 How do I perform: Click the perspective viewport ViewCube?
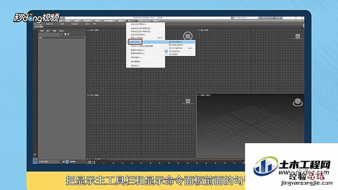(x=297, y=103)
